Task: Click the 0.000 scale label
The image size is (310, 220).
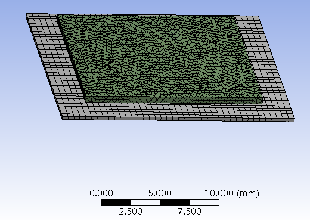Action: pyautogui.click(x=101, y=193)
